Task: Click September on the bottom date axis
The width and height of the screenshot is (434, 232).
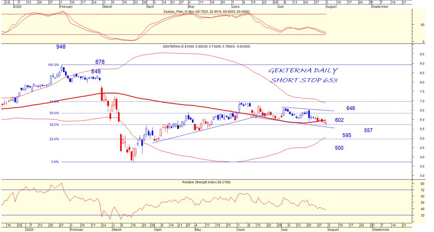Action: pos(381,229)
